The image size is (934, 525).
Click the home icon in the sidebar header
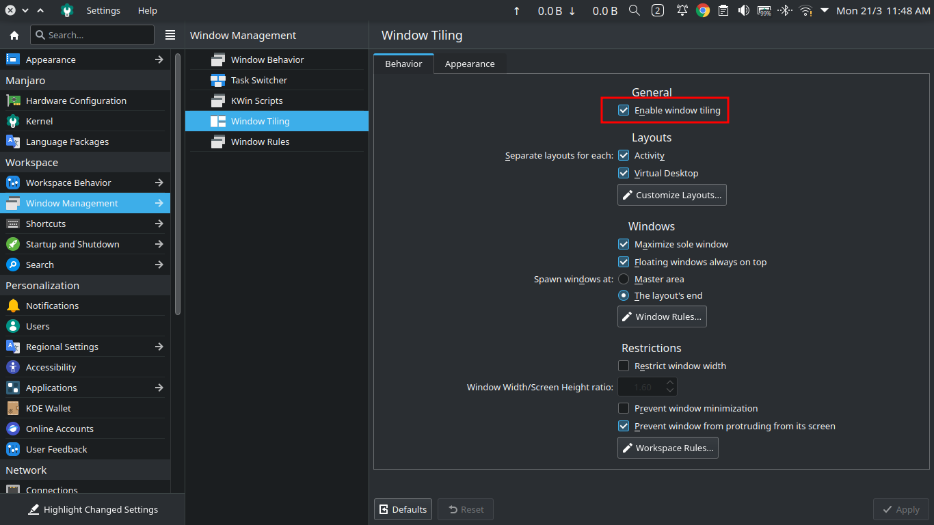pos(14,35)
